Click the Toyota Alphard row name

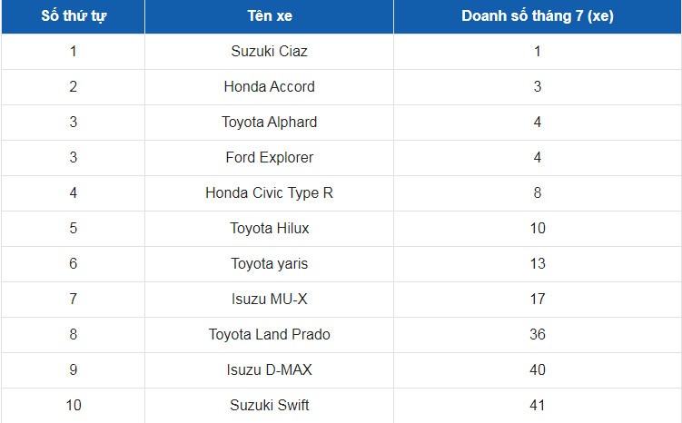coord(269,122)
